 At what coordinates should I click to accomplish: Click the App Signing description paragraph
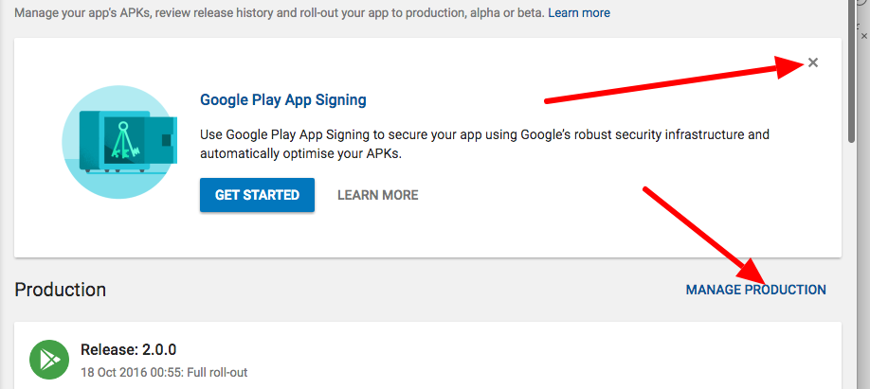(484, 144)
